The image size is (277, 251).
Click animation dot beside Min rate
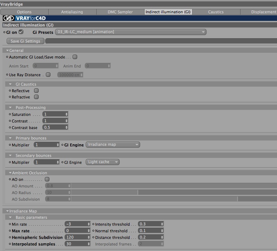click(10, 224)
